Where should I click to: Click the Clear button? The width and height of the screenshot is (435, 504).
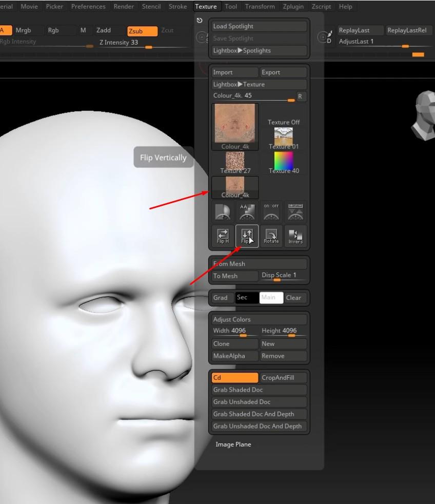(x=295, y=298)
